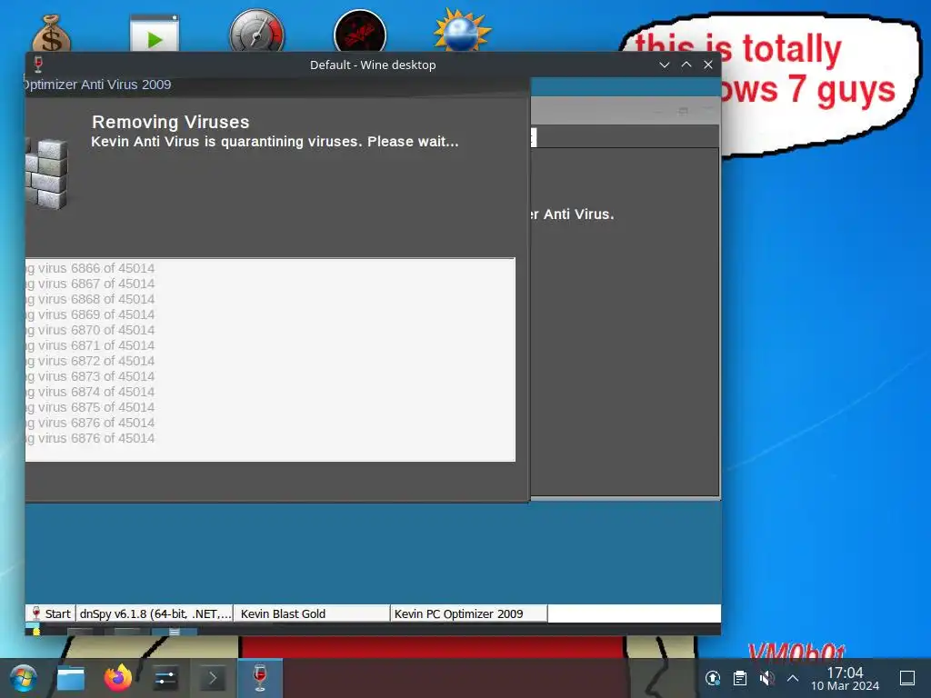Open the Windows 7 style start menu
This screenshot has height=698, width=931.
(x=23, y=678)
